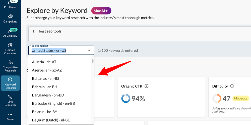
Task: Click the market list scrollbar thumb
Action: (93, 61)
